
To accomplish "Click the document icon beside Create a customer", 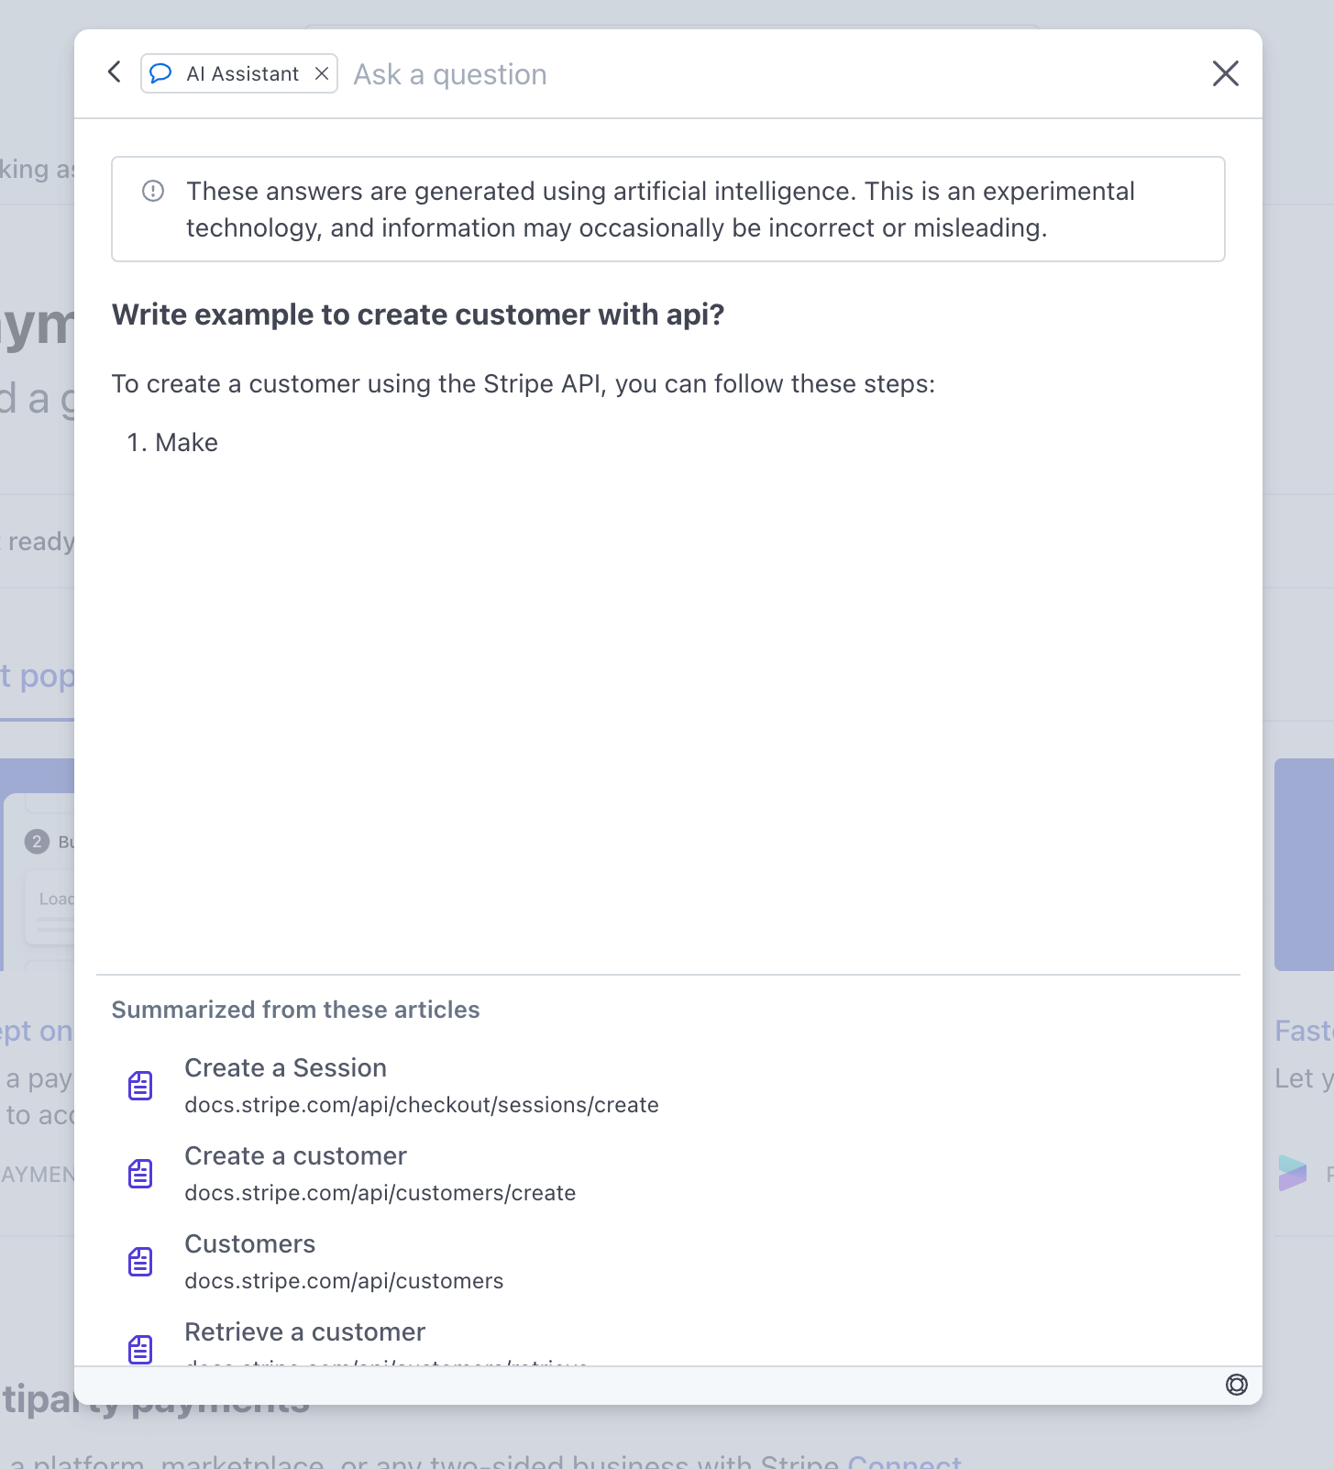I will (x=140, y=1173).
